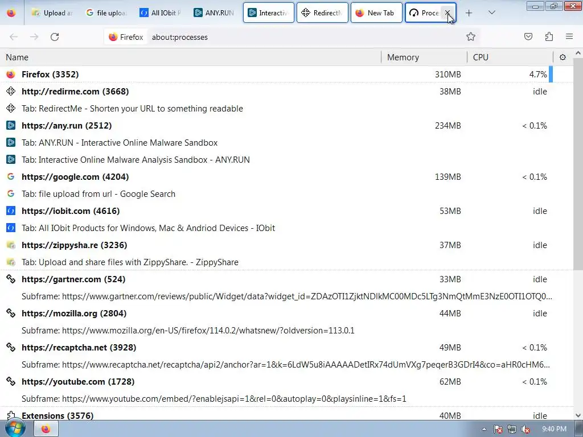Click the 234MB memory value for any.run
Viewport: 583px width, 437px height.
(x=447, y=126)
